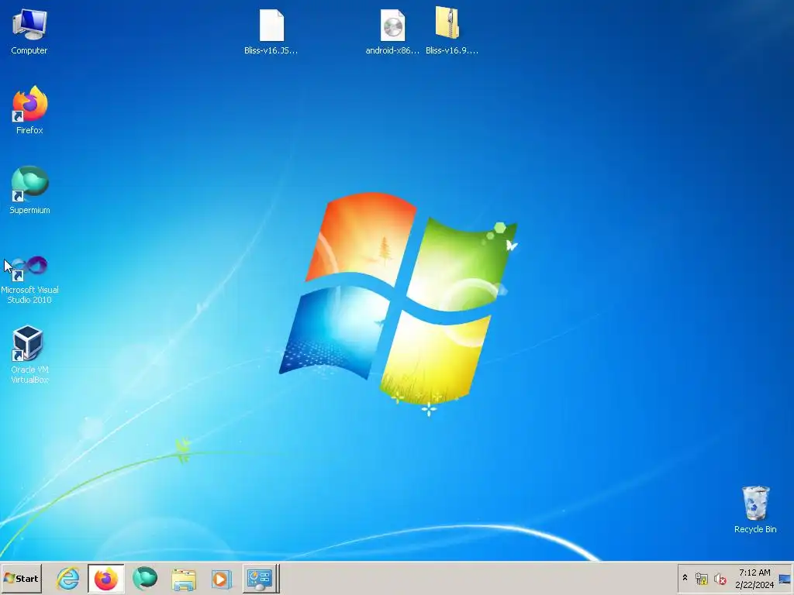This screenshot has height=595, width=794.
Task: Select the android-x86... disc image file
Action: pos(392,31)
